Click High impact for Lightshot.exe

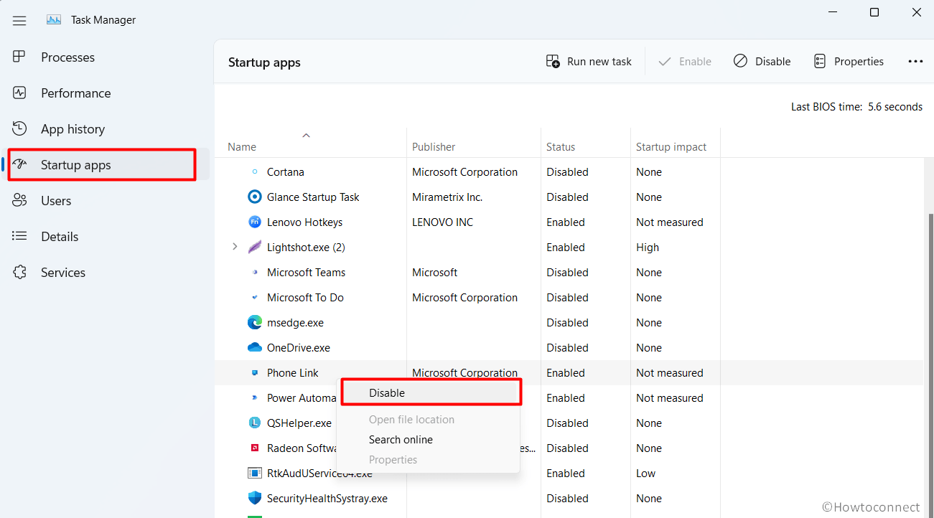tap(648, 248)
